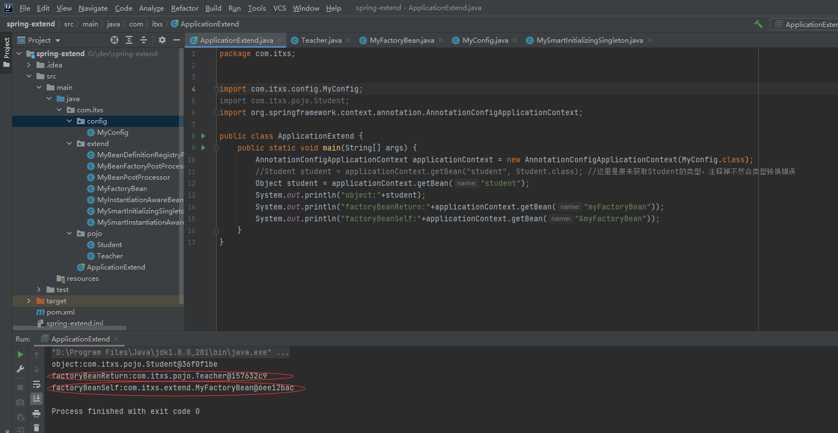Open the Refactor menu
838x433 pixels.
(x=185, y=8)
